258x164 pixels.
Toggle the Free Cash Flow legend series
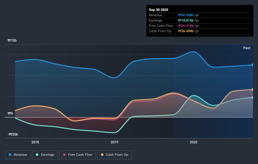78,155
